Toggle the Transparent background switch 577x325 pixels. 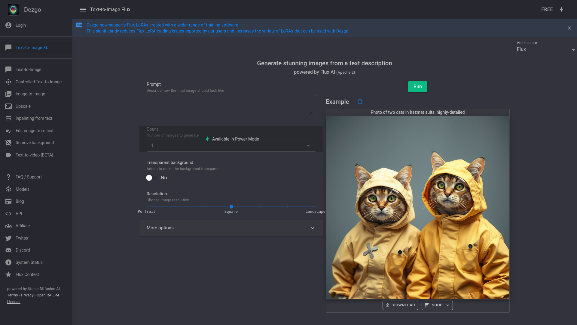(x=151, y=178)
